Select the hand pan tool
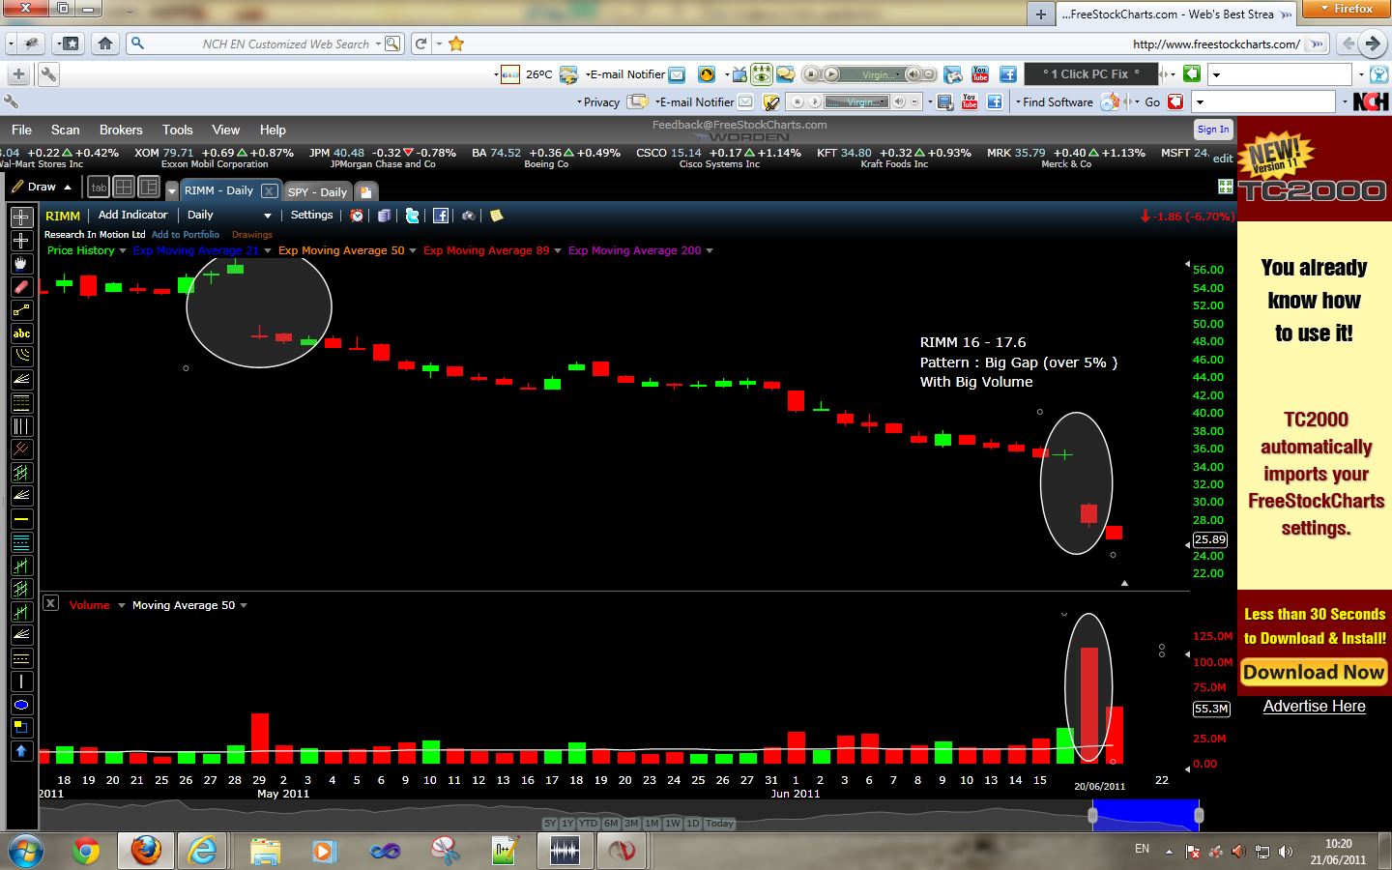Screen dimensions: 1392x870 pos(21,264)
